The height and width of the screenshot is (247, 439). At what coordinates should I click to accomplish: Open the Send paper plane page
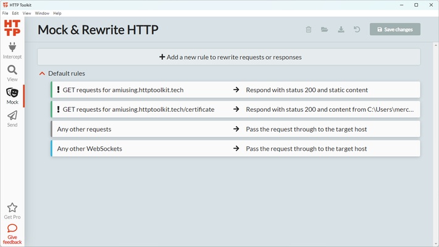pyautogui.click(x=12, y=119)
